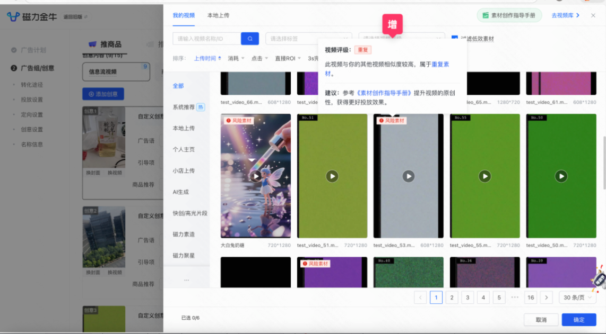Image resolution: width=606 pixels, height=334 pixels.
Task: Play the test_video_53 video preview
Action: pos(408,176)
